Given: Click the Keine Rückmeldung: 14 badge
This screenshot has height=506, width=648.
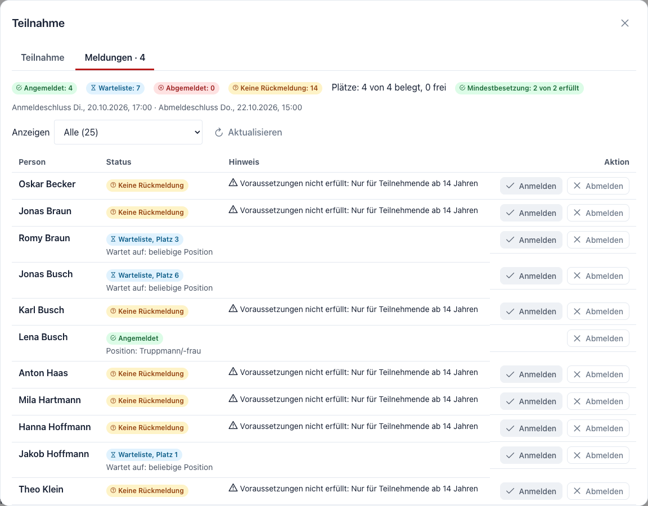Looking at the screenshot, I should (275, 88).
